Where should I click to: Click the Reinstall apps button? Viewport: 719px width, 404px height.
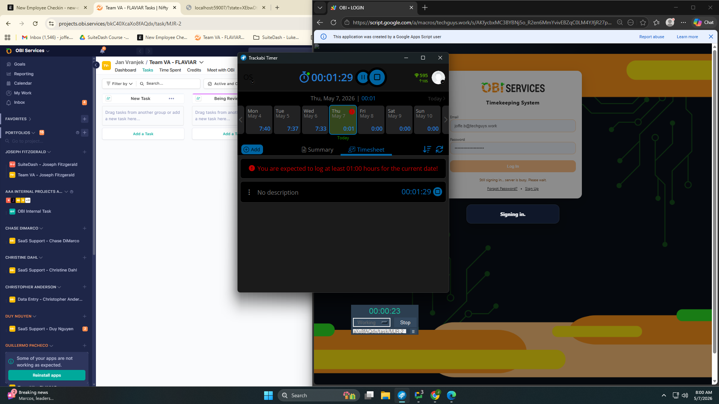[47, 375]
